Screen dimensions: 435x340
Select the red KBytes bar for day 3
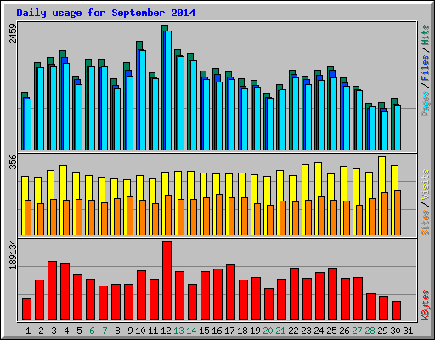[52, 291]
